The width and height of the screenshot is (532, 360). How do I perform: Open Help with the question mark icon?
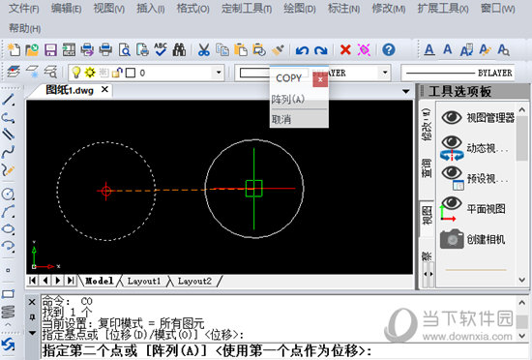coord(389,50)
